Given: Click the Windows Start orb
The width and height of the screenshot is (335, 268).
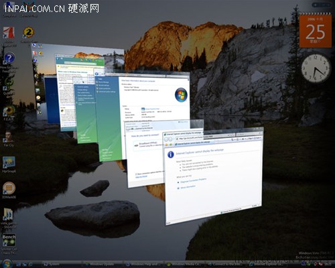Looking at the screenshot, I should pos(7,264).
